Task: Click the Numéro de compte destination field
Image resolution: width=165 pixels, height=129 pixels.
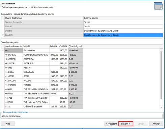Action: [44, 22]
